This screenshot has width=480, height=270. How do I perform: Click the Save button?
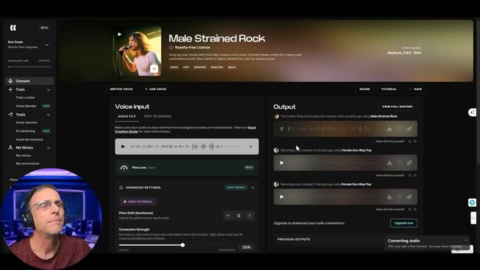[x=415, y=89]
